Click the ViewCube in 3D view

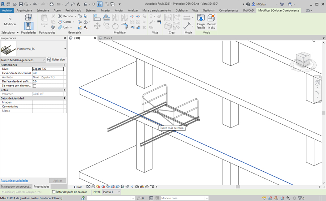click(x=303, y=59)
